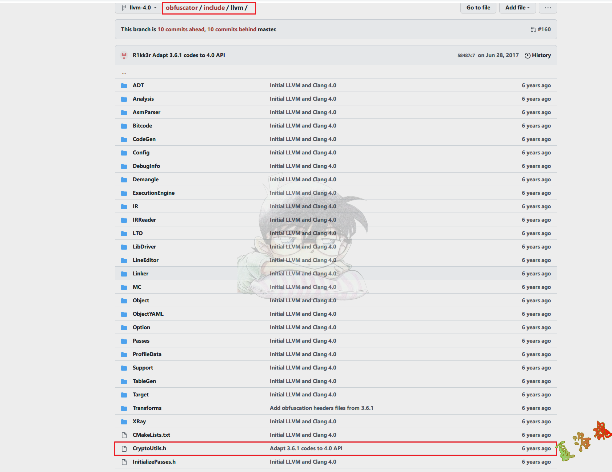This screenshot has height=472, width=612.
Task: Open the Target folder
Action: [x=141, y=395]
